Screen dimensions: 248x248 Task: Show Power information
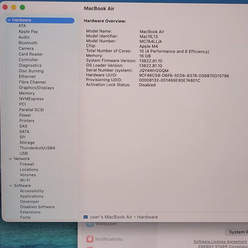click(25, 115)
